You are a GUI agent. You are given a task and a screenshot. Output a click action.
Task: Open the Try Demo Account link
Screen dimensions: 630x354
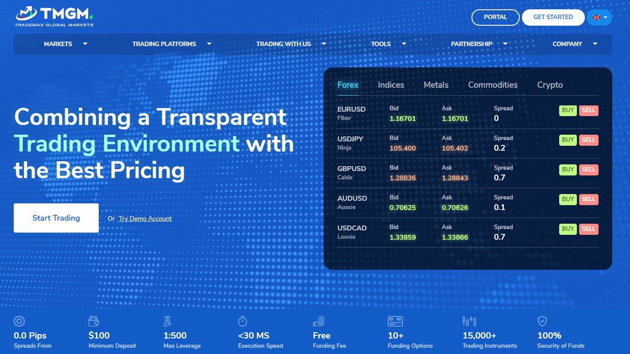145,218
